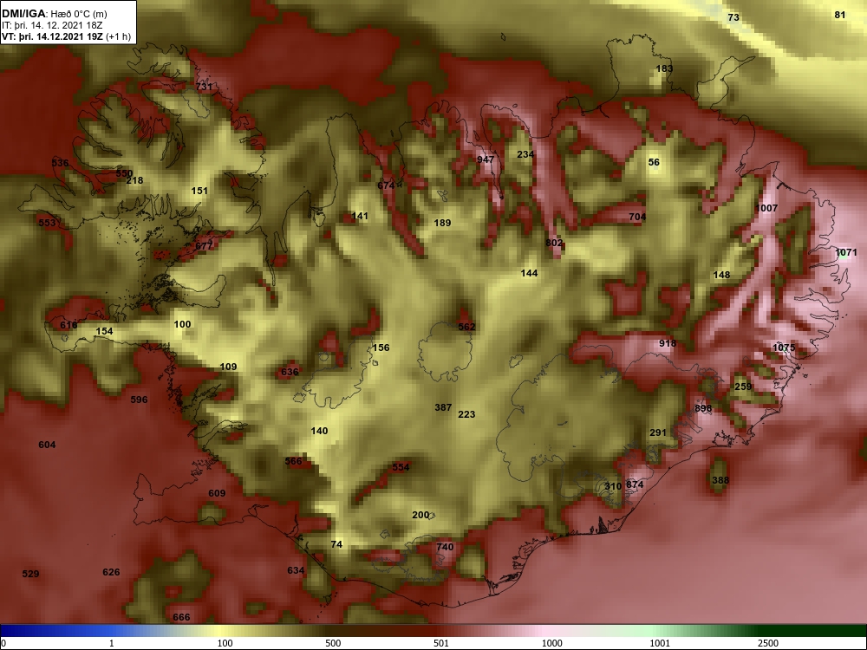867x650 pixels.
Task: Click the 740 height value
Action: [x=445, y=547]
